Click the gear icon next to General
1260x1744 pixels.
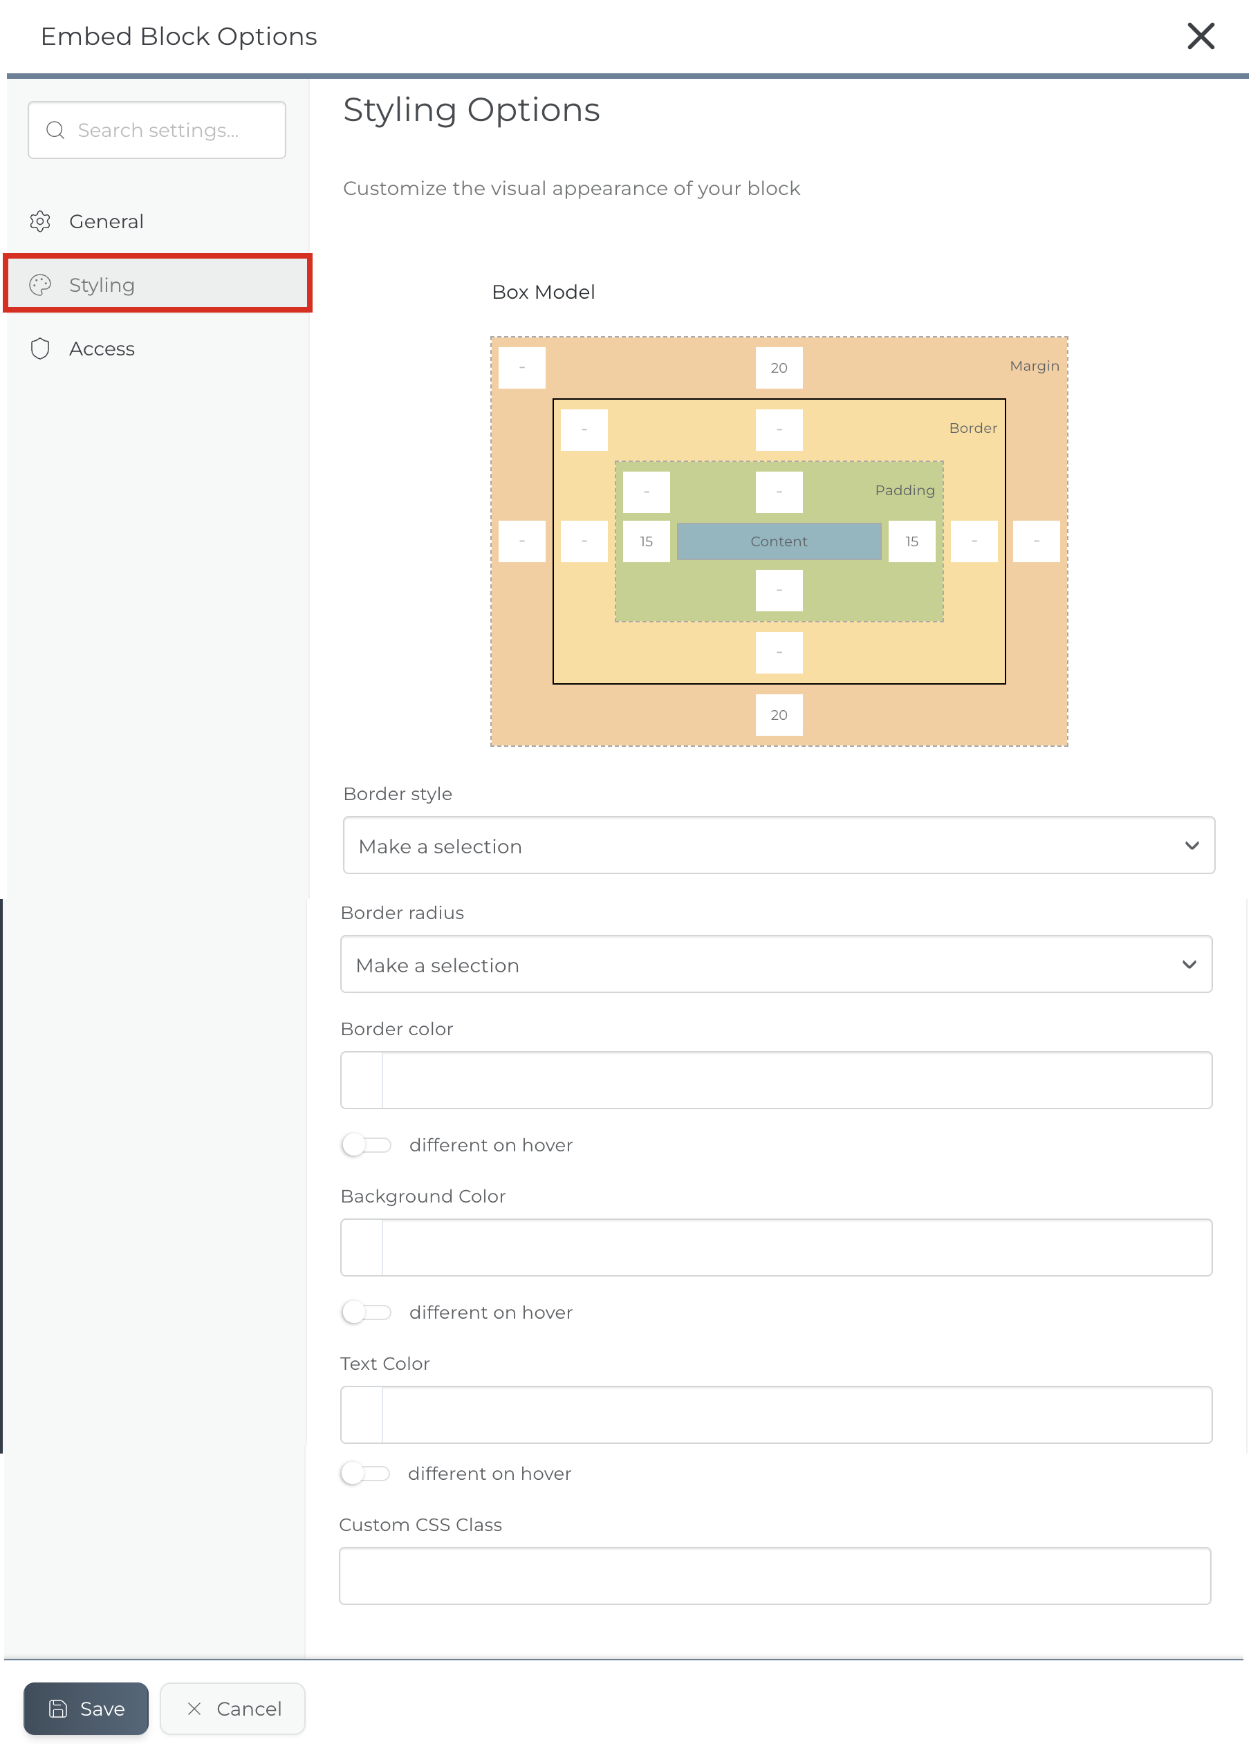[x=40, y=221]
